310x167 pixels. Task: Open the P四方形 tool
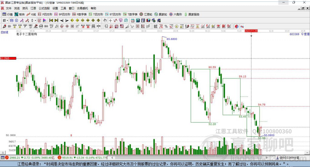[x=45, y=14]
